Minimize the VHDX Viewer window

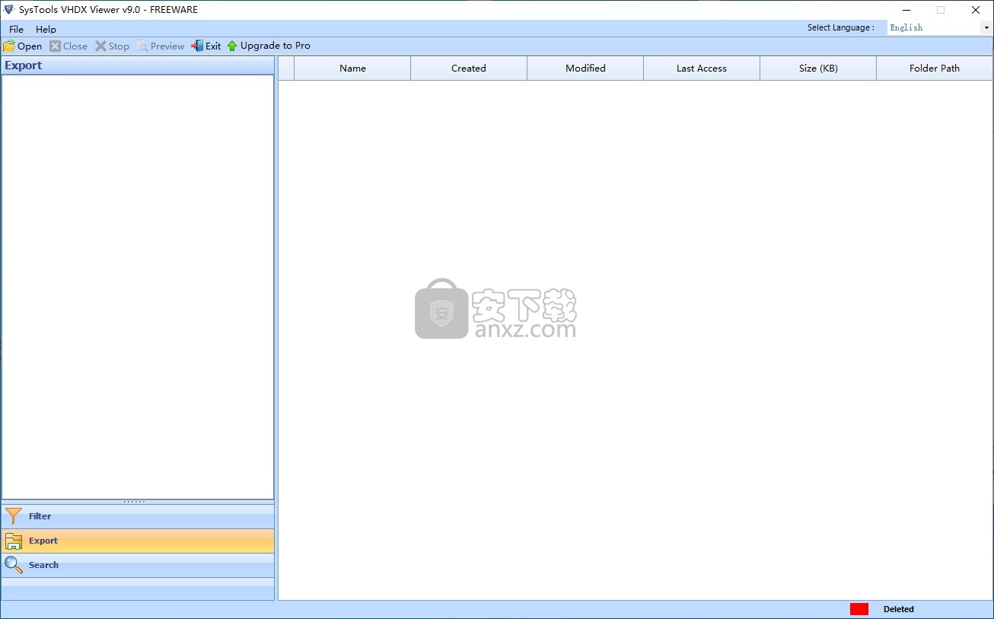click(x=906, y=10)
